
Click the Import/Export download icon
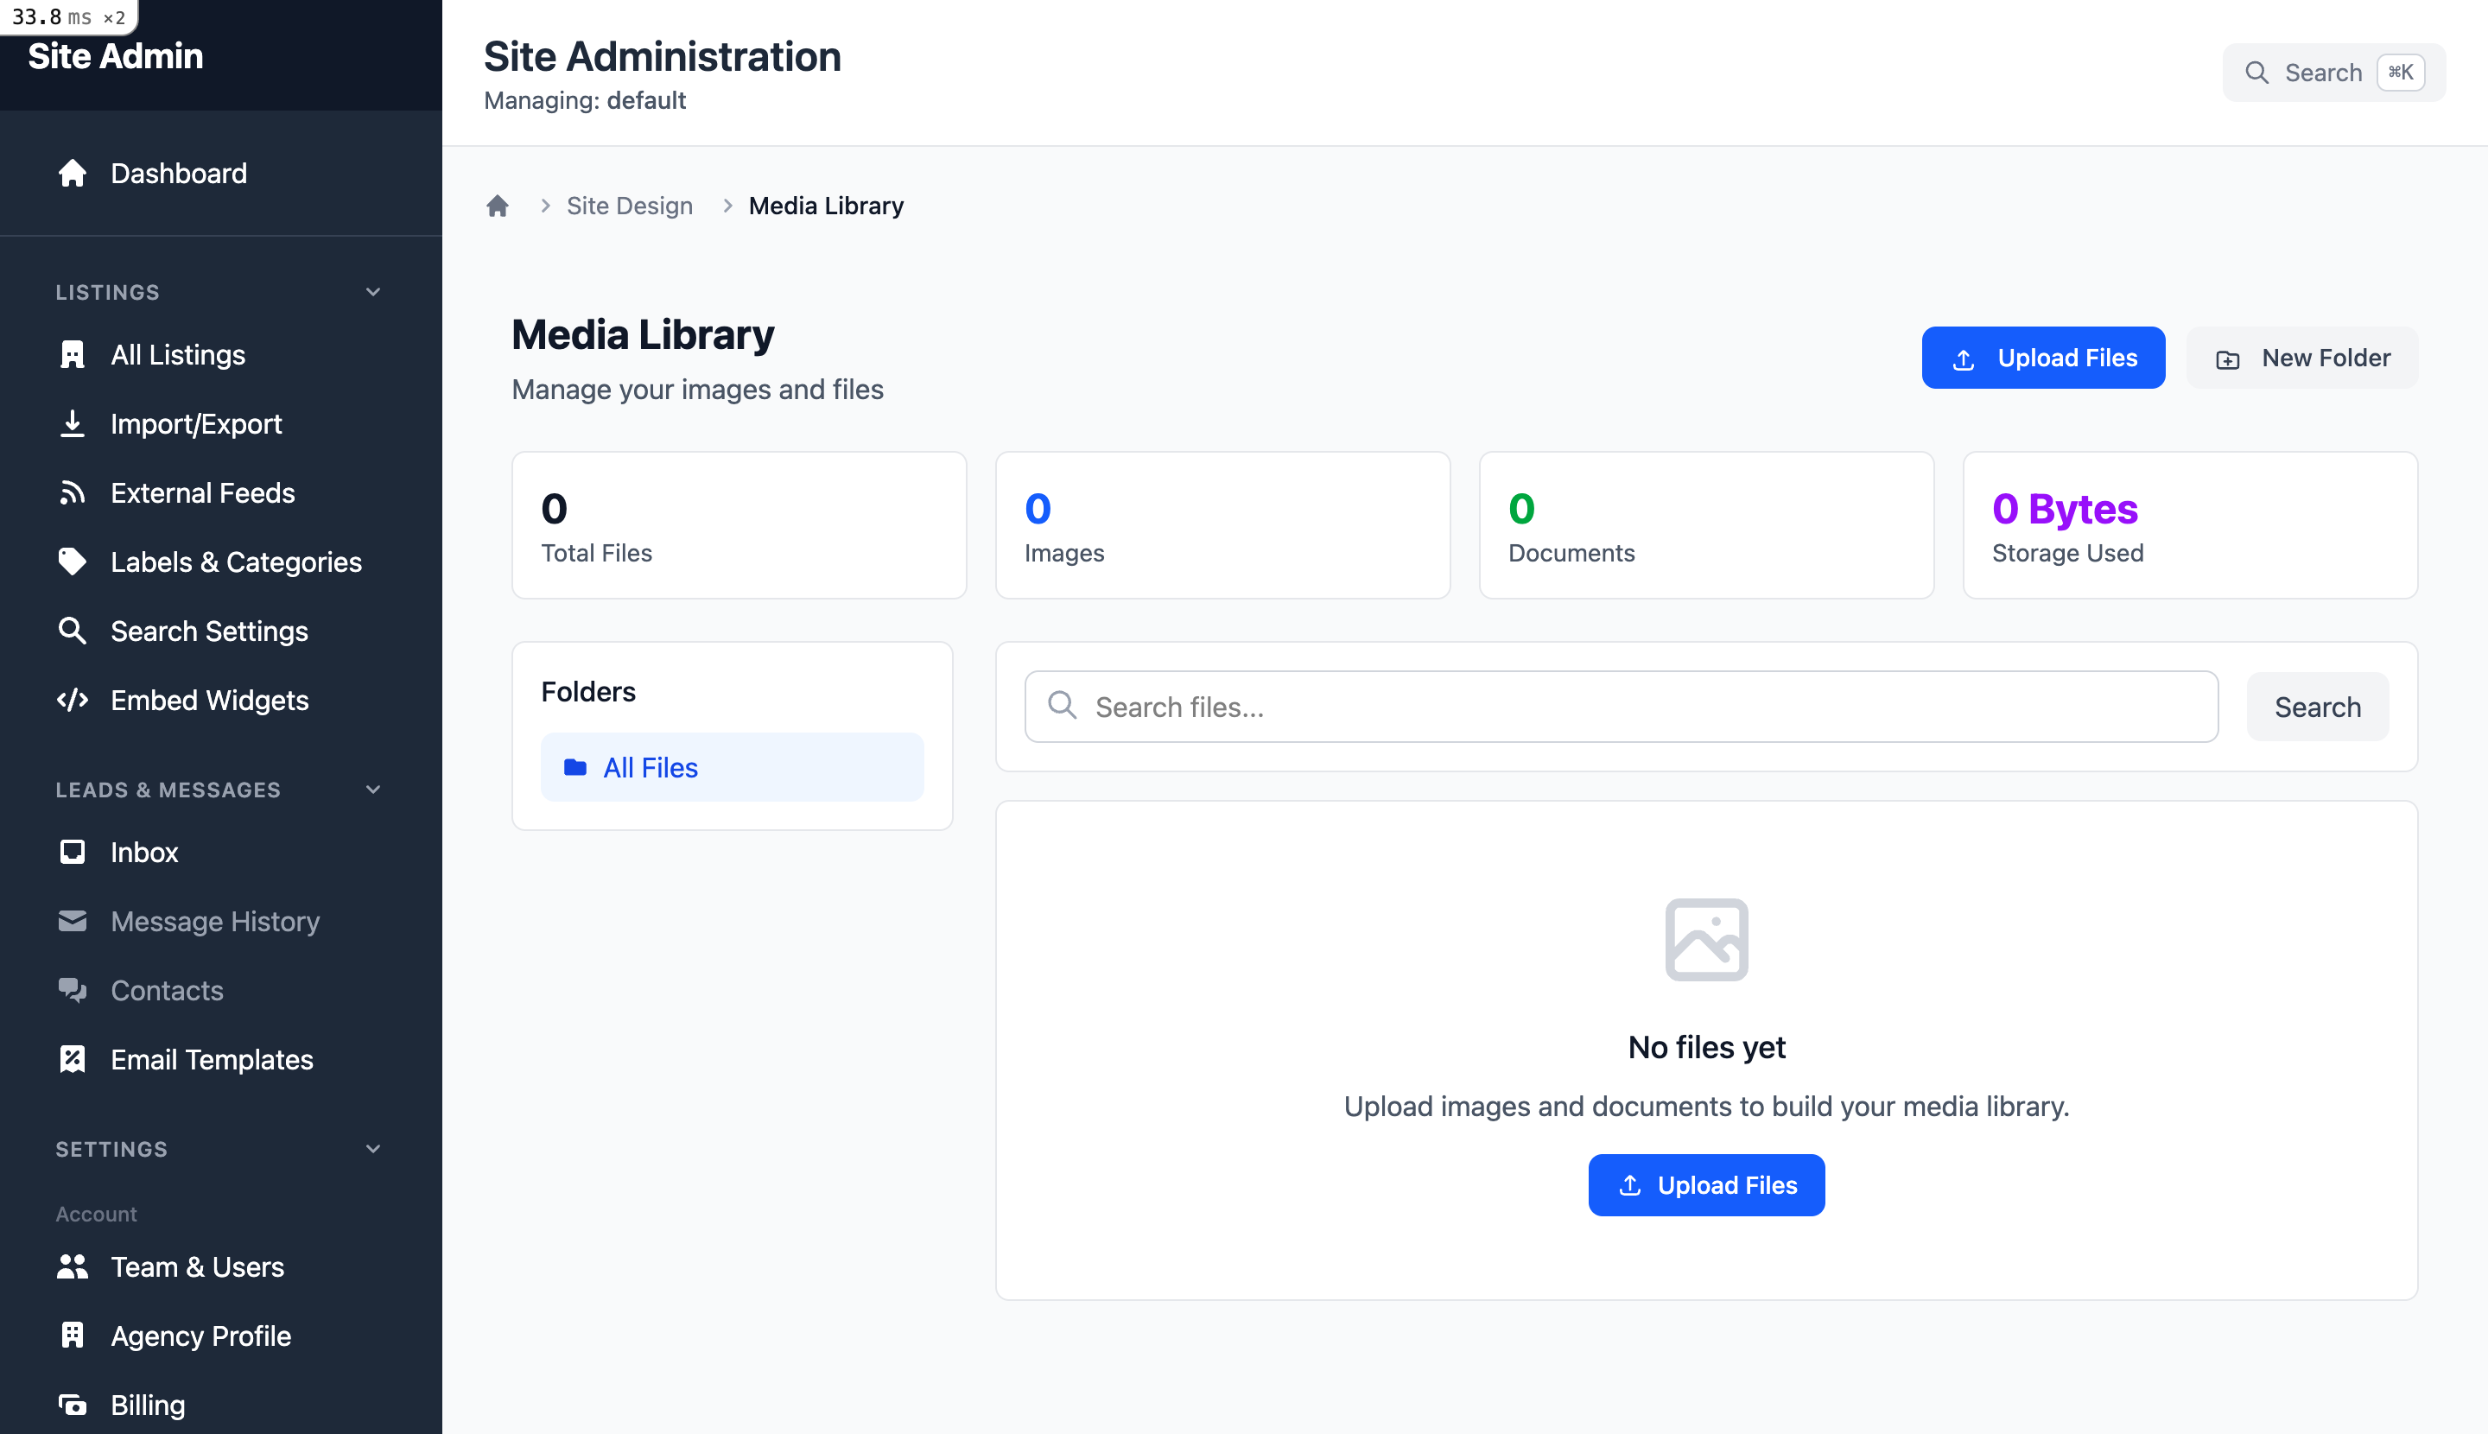point(73,423)
